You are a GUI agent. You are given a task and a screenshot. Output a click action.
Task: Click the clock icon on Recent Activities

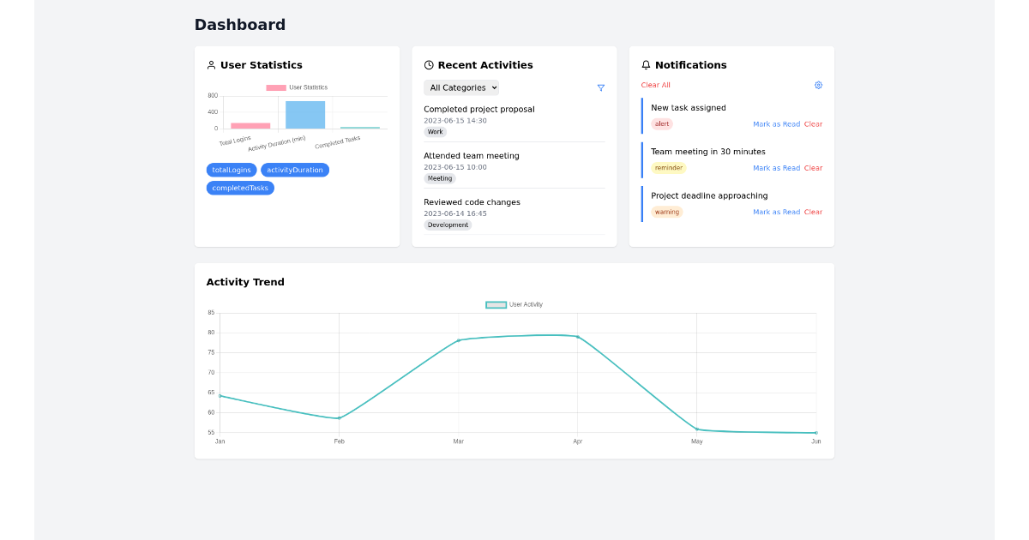(429, 64)
